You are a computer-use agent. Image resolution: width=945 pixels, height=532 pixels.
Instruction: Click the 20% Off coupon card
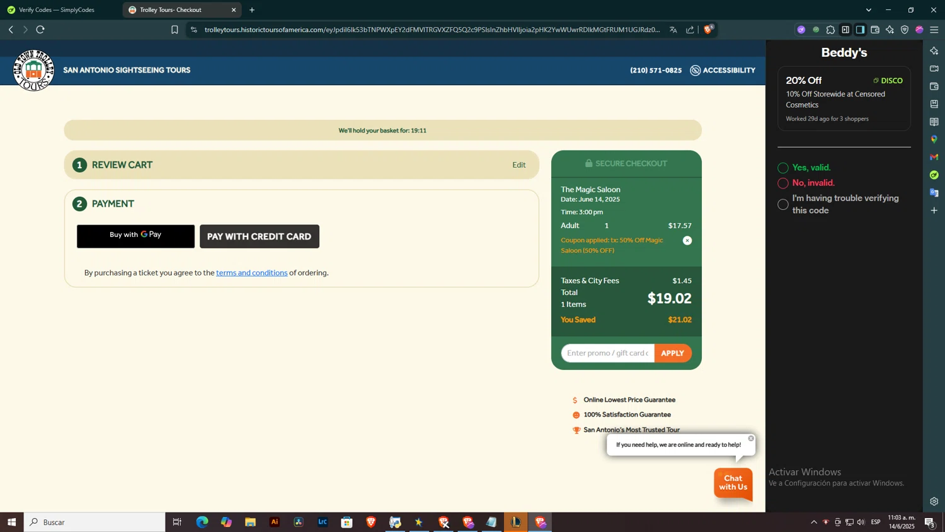(844, 99)
